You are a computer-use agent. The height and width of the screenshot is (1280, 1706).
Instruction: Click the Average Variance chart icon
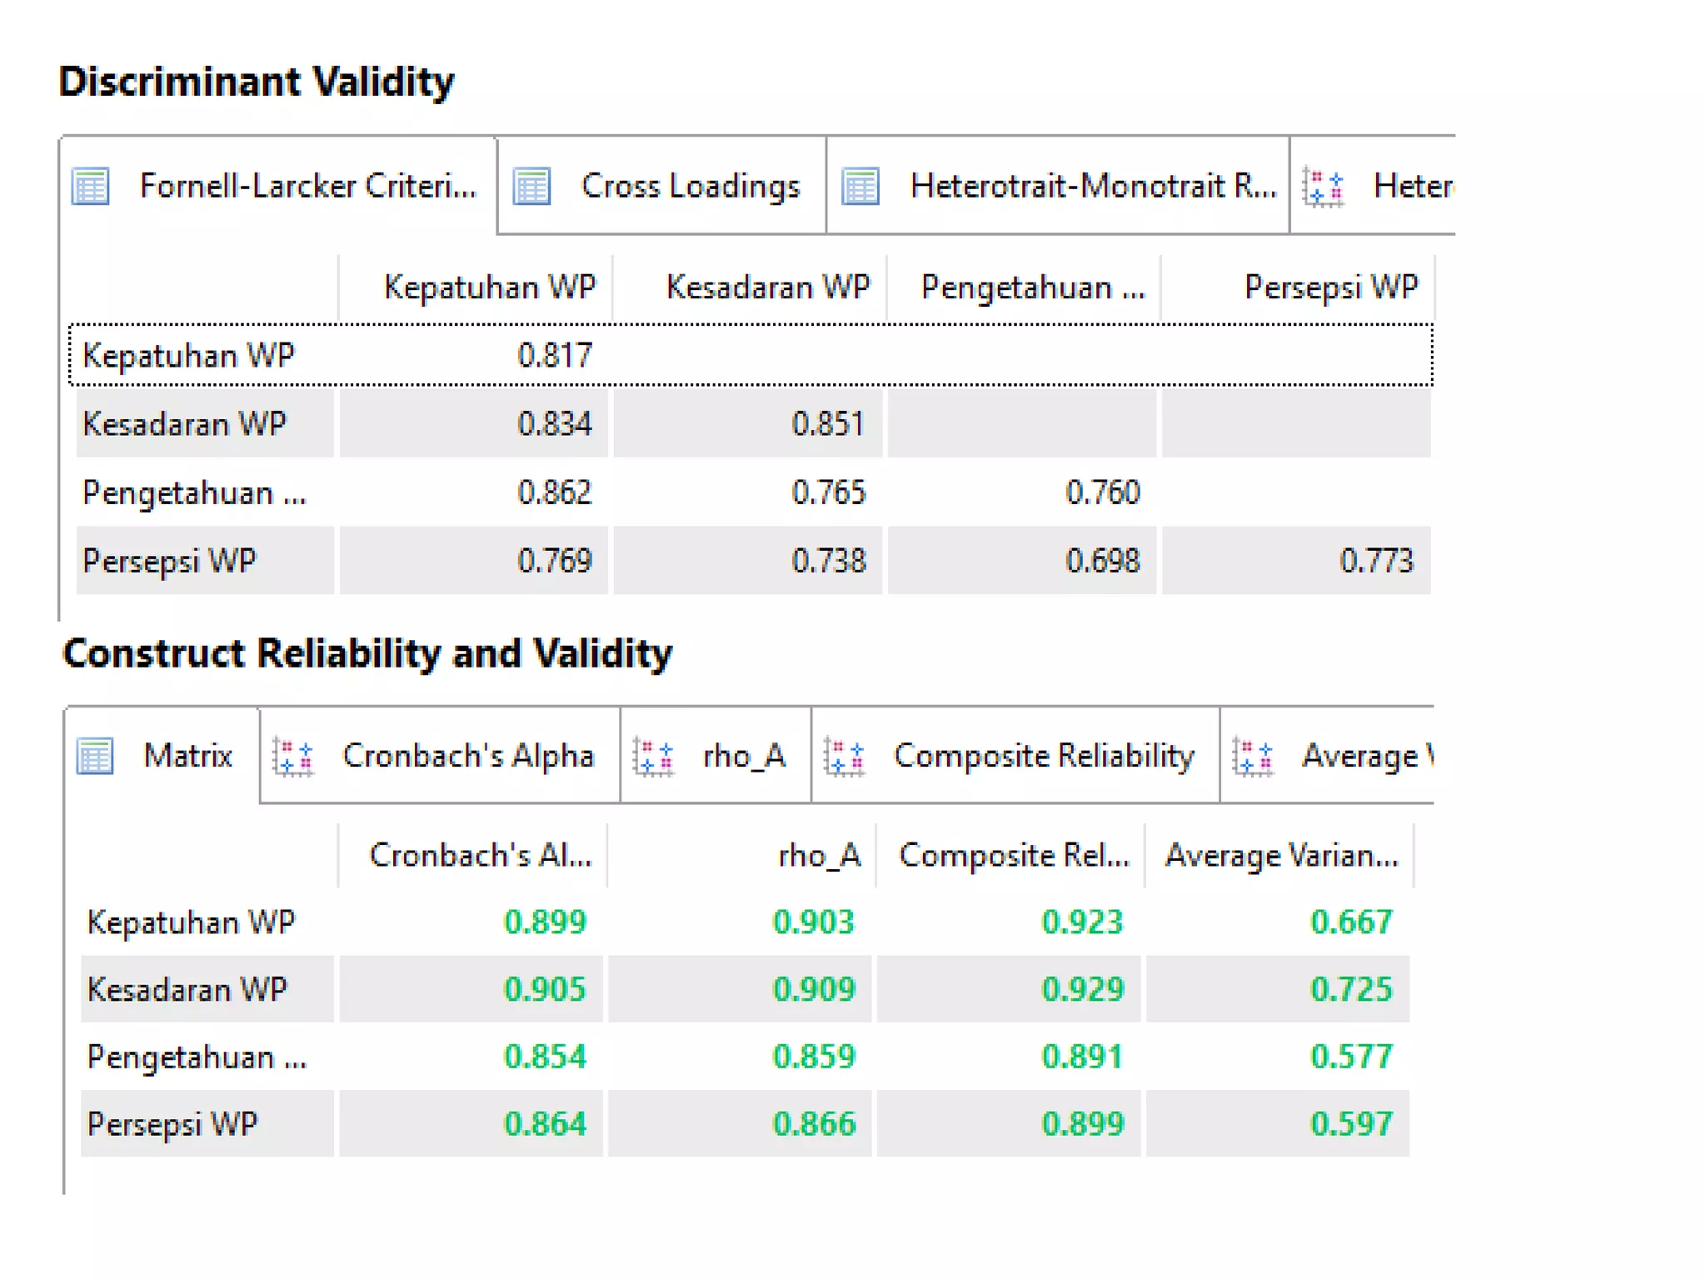(1254, 757)
